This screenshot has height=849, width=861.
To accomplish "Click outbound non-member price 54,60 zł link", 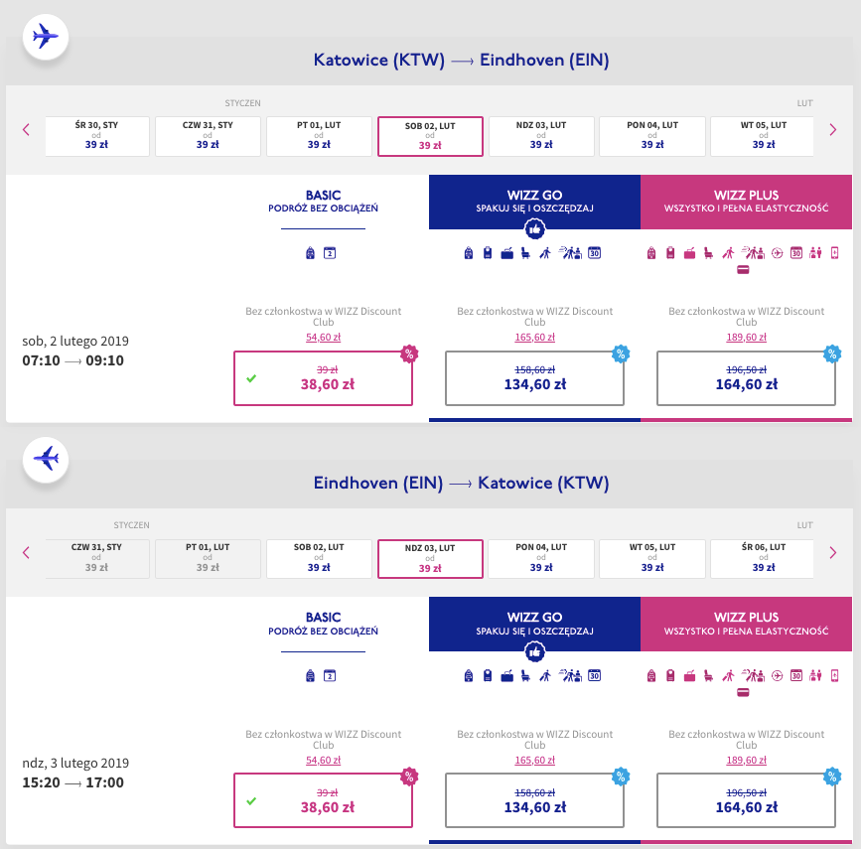I will tap(323, 338).
